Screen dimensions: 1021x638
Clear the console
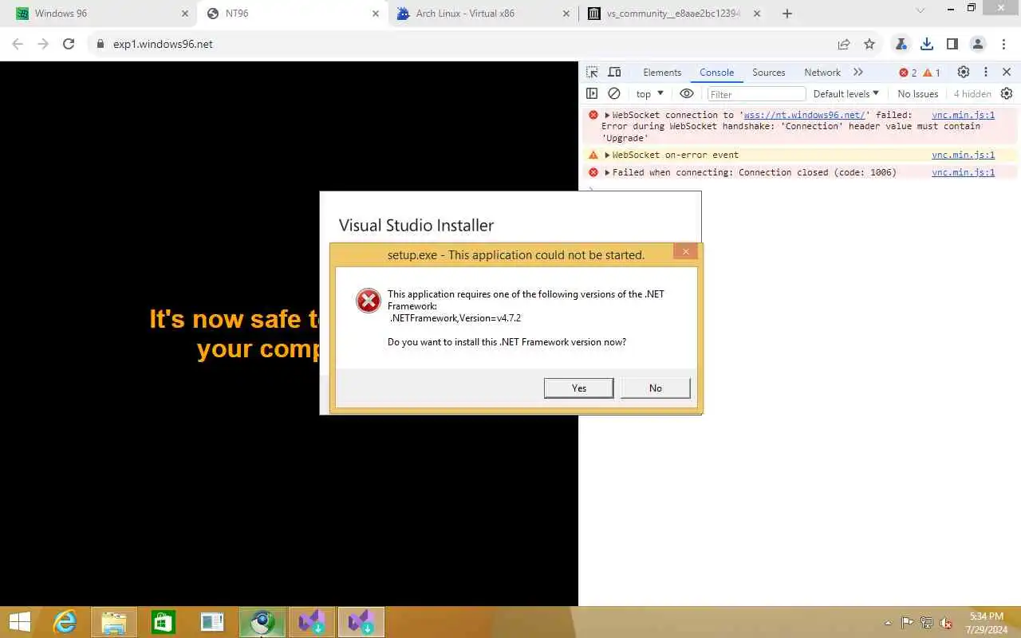614,93
